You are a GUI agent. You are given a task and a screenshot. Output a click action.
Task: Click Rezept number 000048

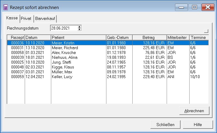point(17,67)
